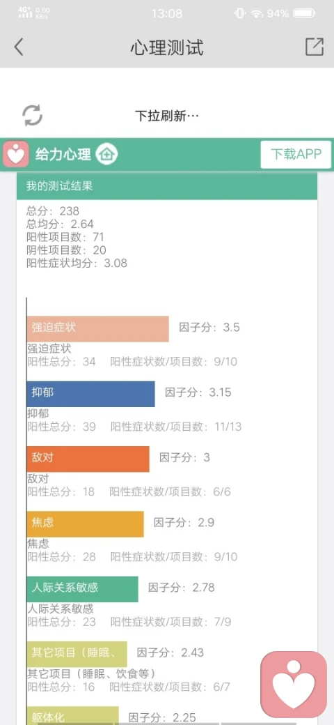Tap the 下拉刷新 text
Screen dimensions: 334x725
[167, 116]
